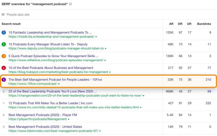Click the help icon beside SERP overview title
Viewport: 217px width, 136px height.
point(71,4)
